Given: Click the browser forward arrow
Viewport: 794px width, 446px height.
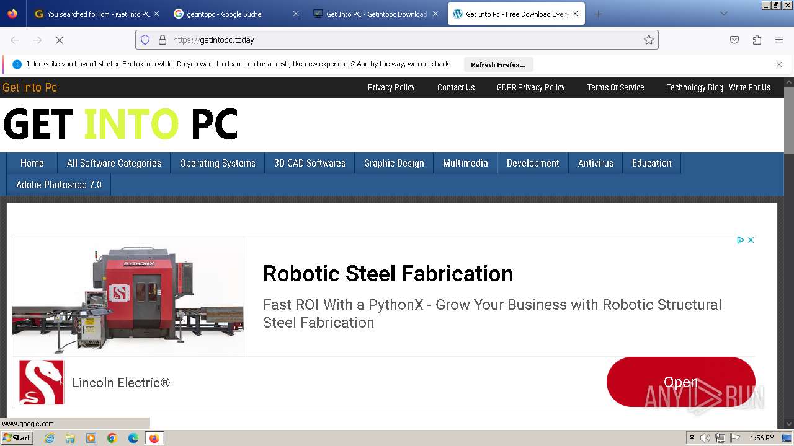Looking at the screenshot, I should [x=37, y=40].
